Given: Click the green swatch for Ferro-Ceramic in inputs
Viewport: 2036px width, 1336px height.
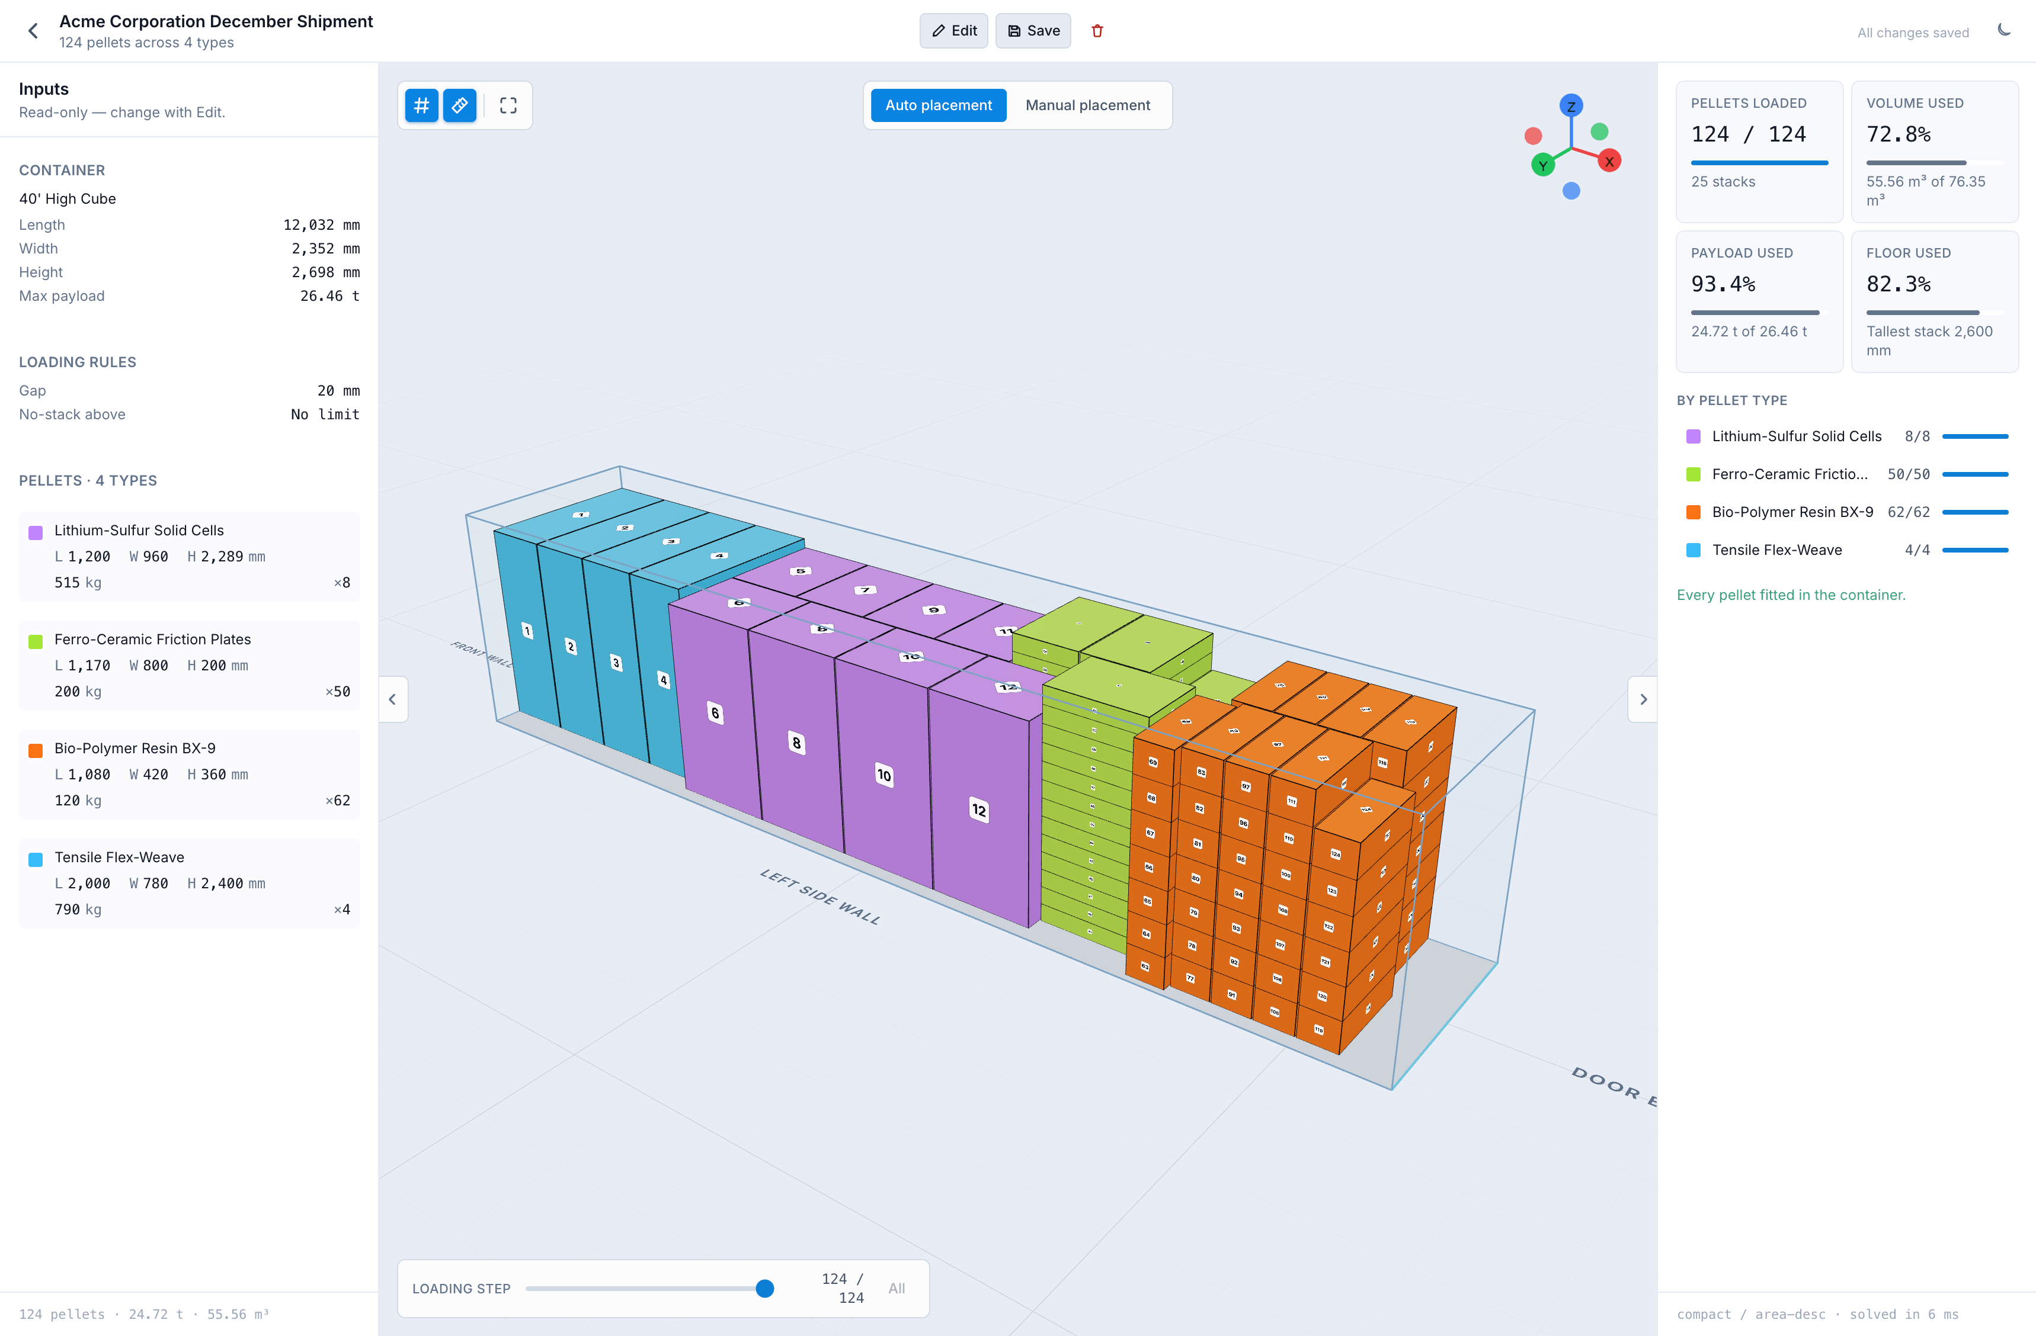Looking at the screenshot, I should click(36, 641).
